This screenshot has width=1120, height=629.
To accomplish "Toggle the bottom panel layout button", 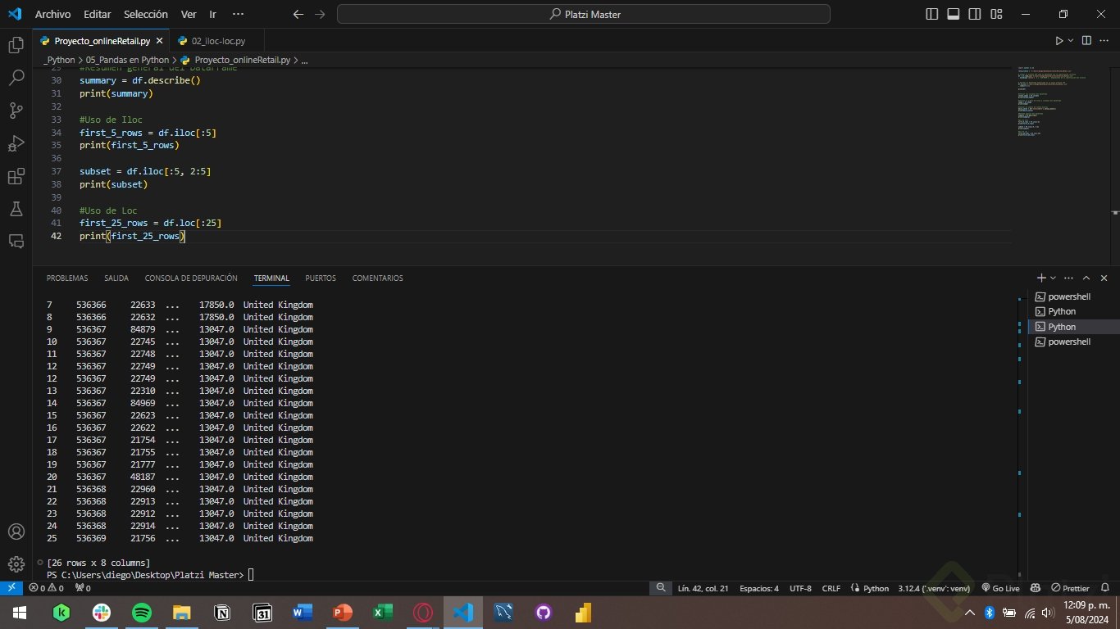I will click(953, 14).
